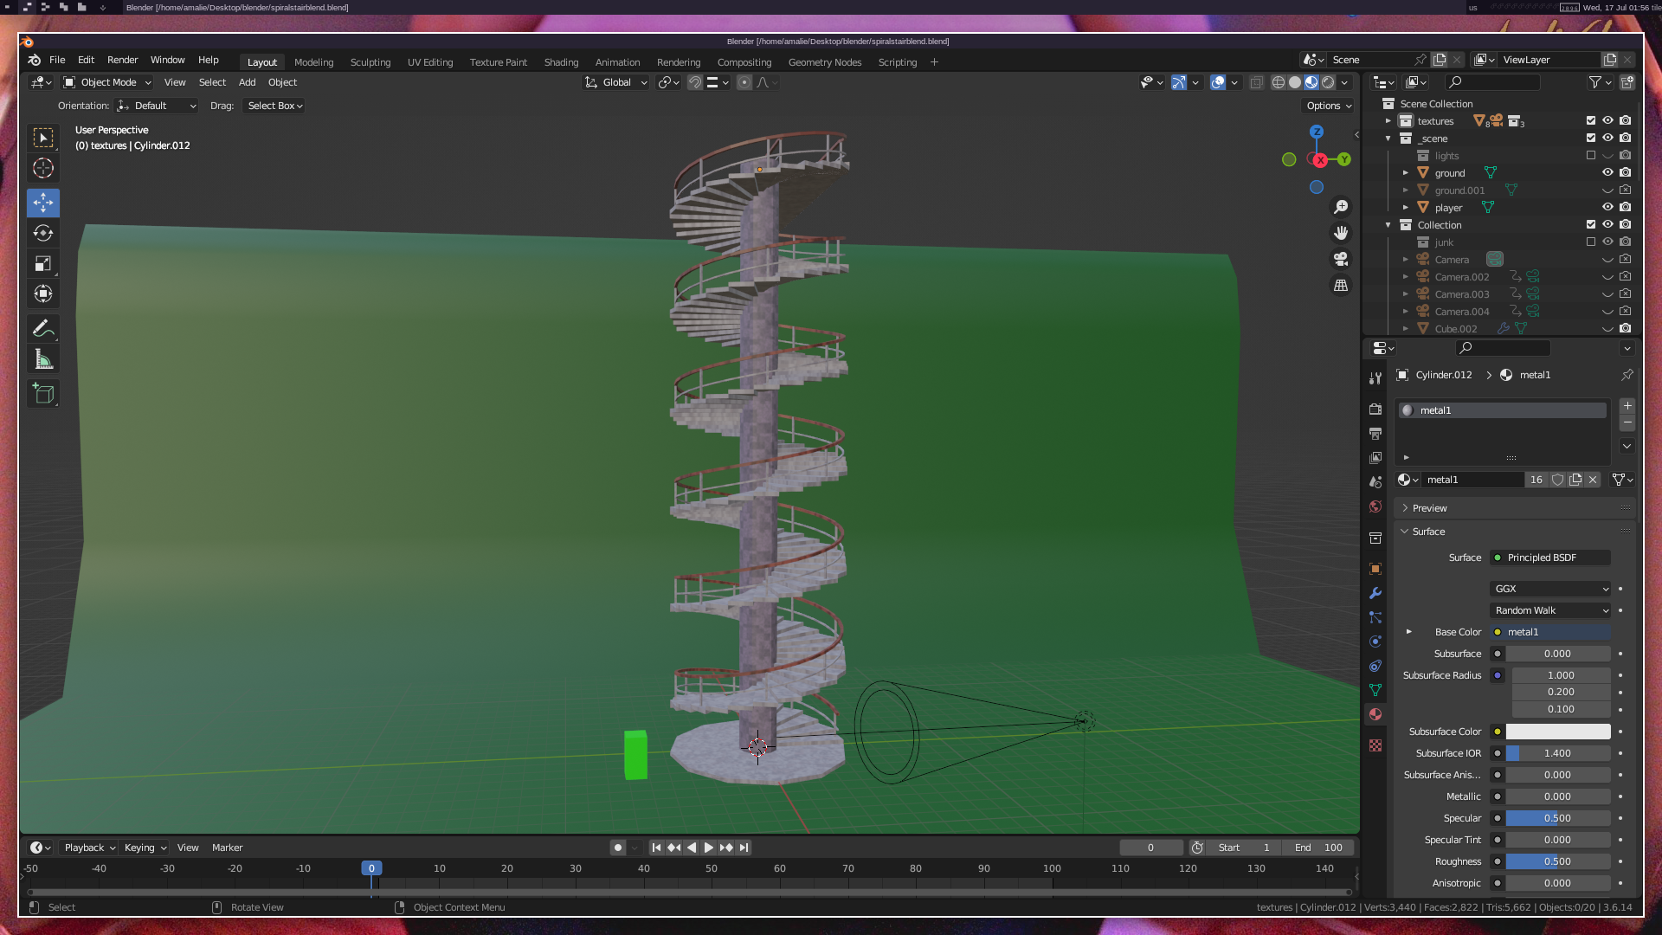
Task: Open the GGX distribution dropdown
Action: [1550, 589]
